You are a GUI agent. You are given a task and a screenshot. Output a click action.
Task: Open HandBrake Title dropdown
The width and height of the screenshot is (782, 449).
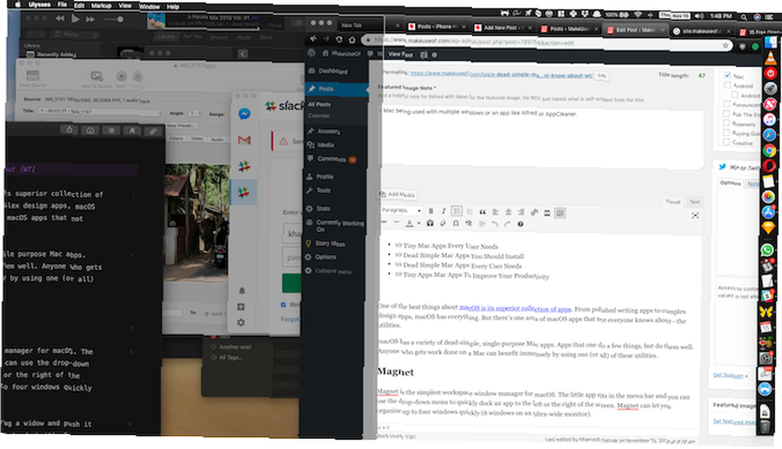100,112
